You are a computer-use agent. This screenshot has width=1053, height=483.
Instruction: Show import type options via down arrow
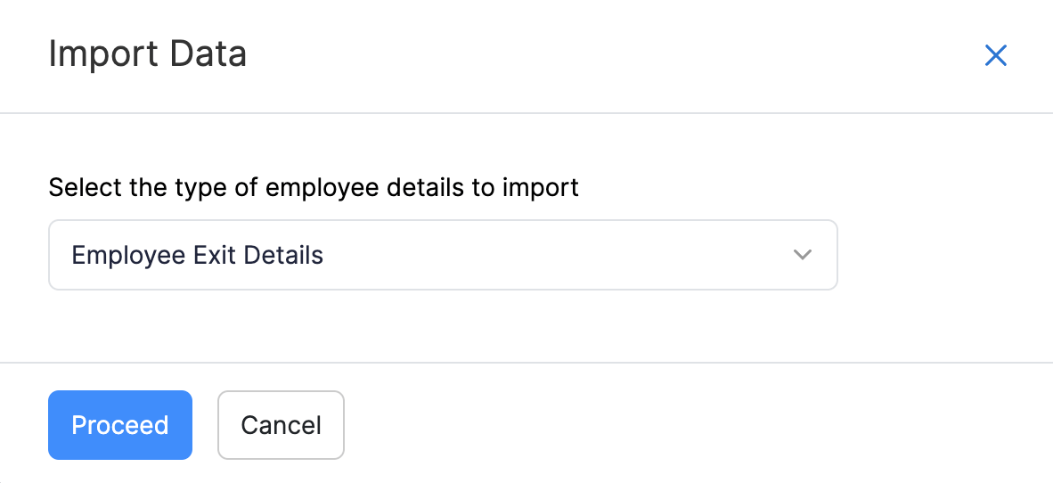[802, 255]
